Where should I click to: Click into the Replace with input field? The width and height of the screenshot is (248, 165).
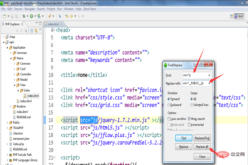[195, 83]
